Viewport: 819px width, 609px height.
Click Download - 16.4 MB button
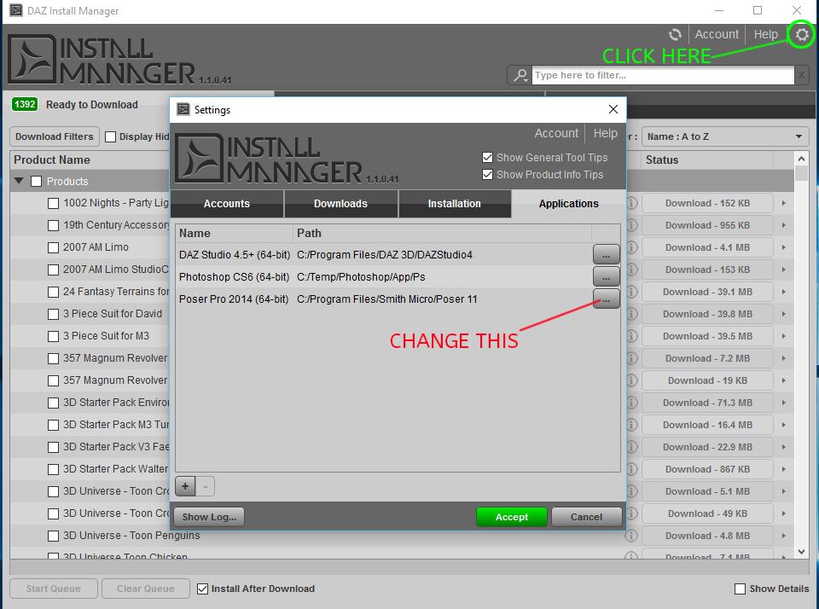tap(707, 425)
